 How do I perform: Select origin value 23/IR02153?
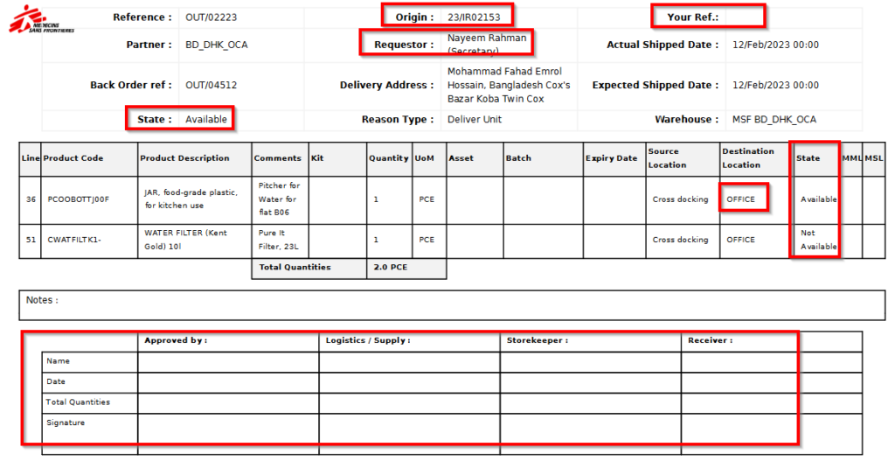474,17
